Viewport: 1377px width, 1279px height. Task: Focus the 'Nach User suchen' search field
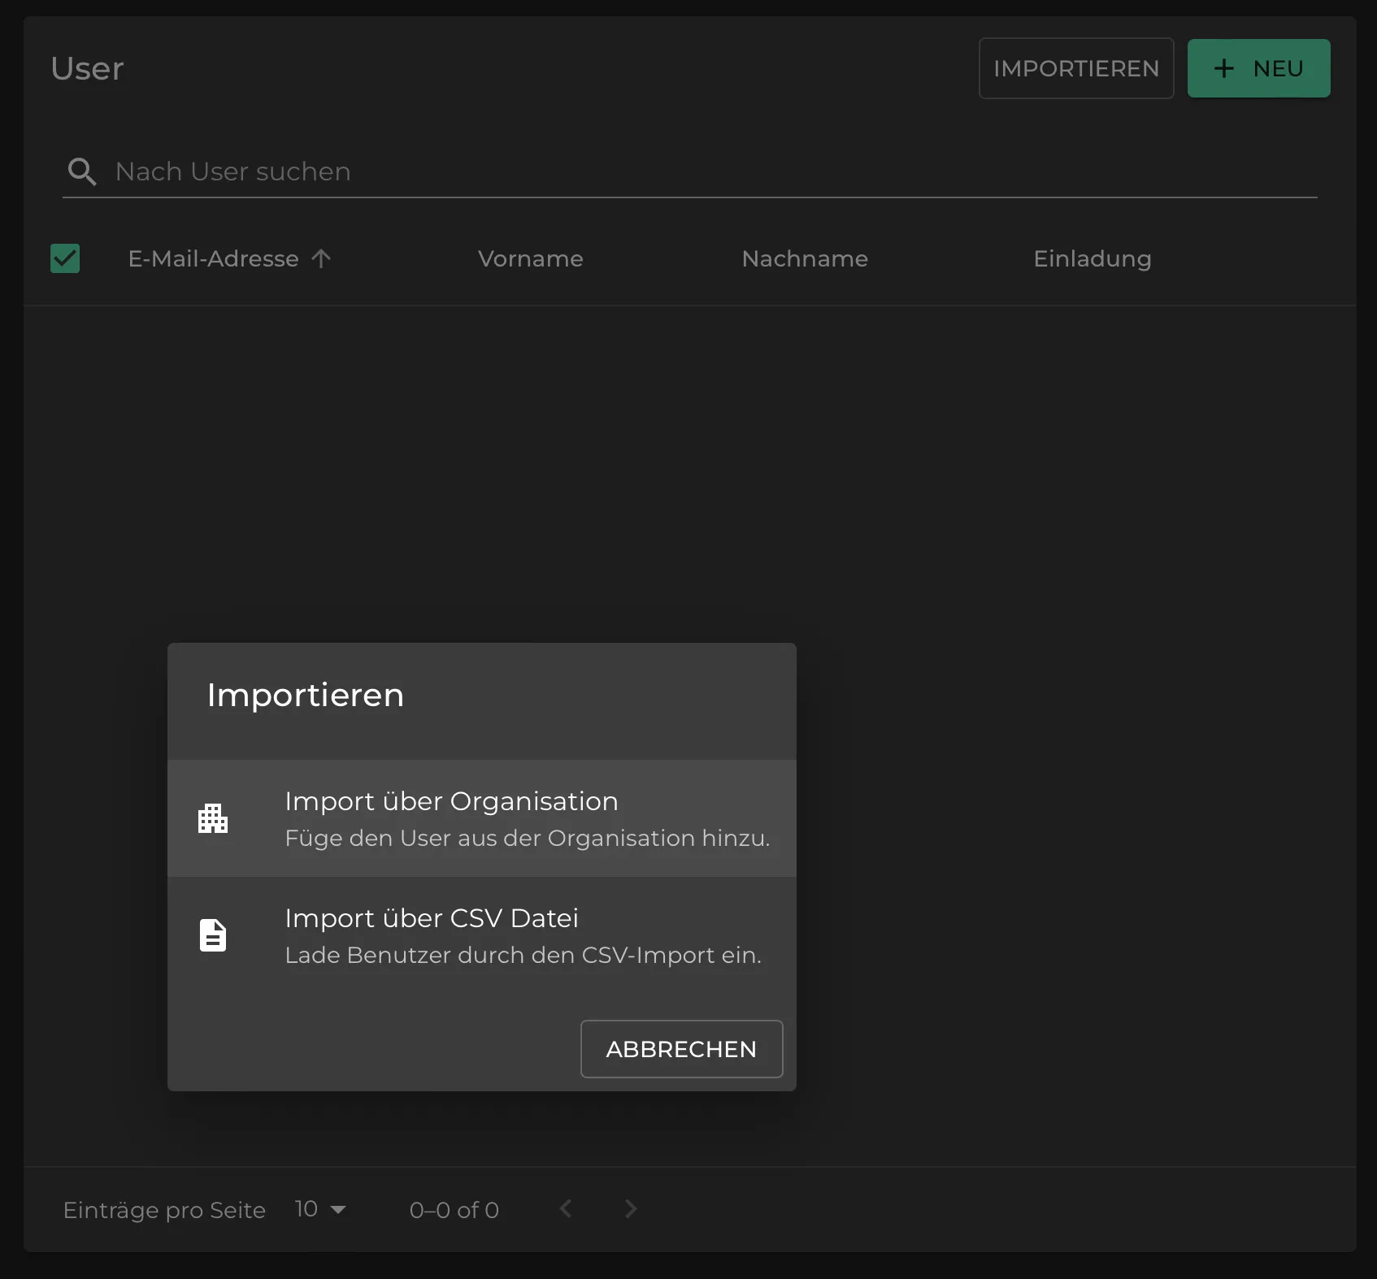coord(689,171)
